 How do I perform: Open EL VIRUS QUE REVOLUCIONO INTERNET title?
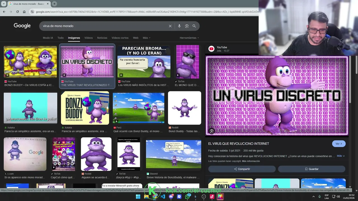pyautogui.click(x=239, y=143)
